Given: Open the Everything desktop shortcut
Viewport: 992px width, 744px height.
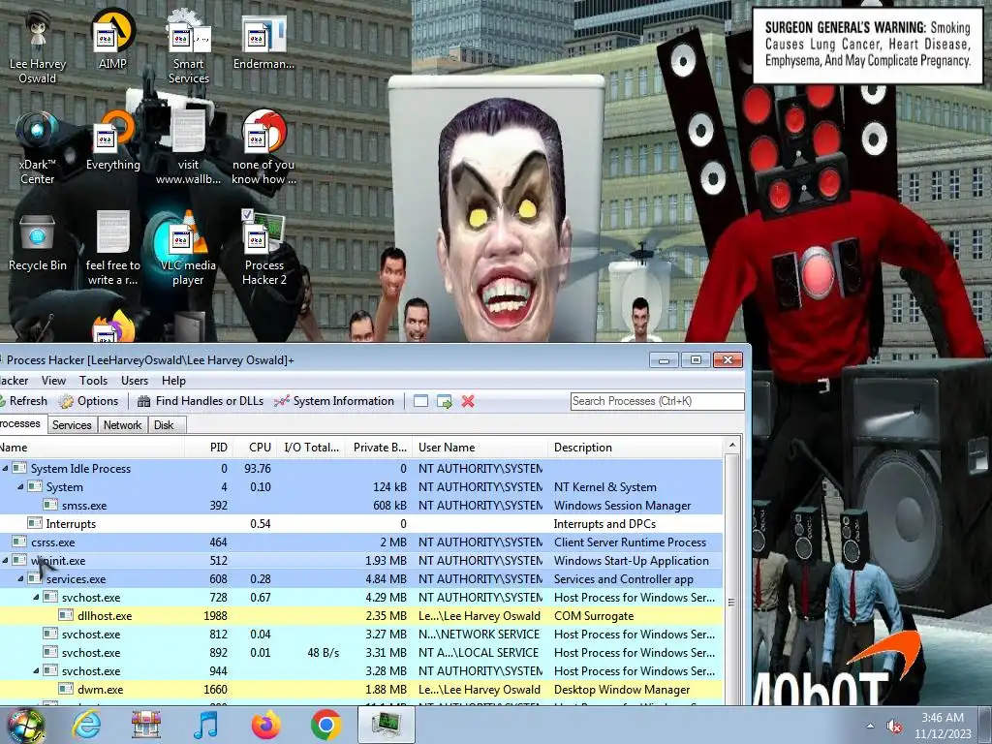Looking at the screenshot, I should [x=112, y=140].
